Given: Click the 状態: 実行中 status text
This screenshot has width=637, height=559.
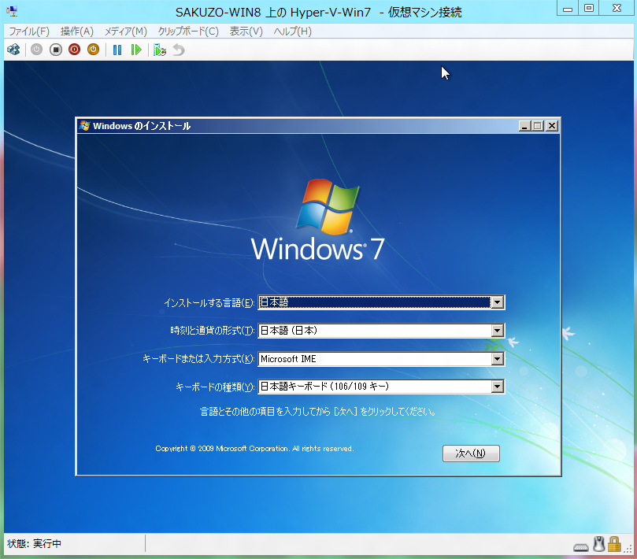Looking at the screenshot, I should tap(34, 543).
